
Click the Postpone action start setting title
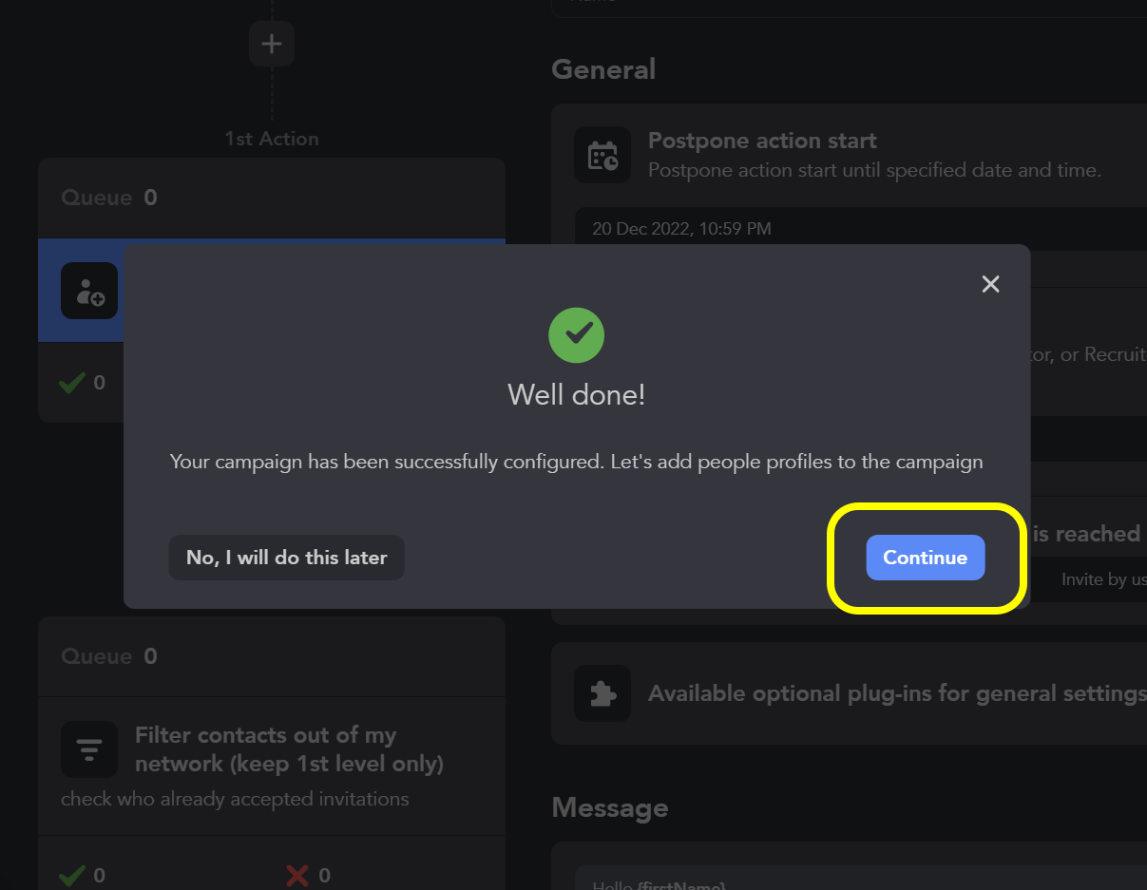(762, 141)
